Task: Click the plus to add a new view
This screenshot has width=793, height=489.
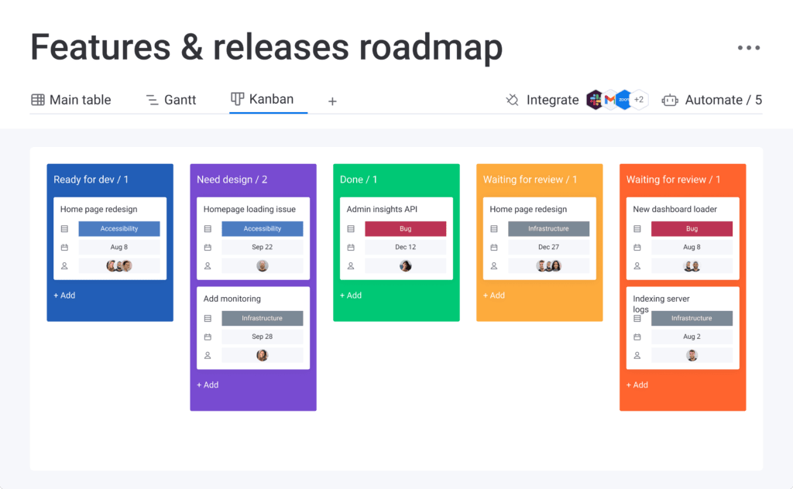Action: [x=331, y=101]
